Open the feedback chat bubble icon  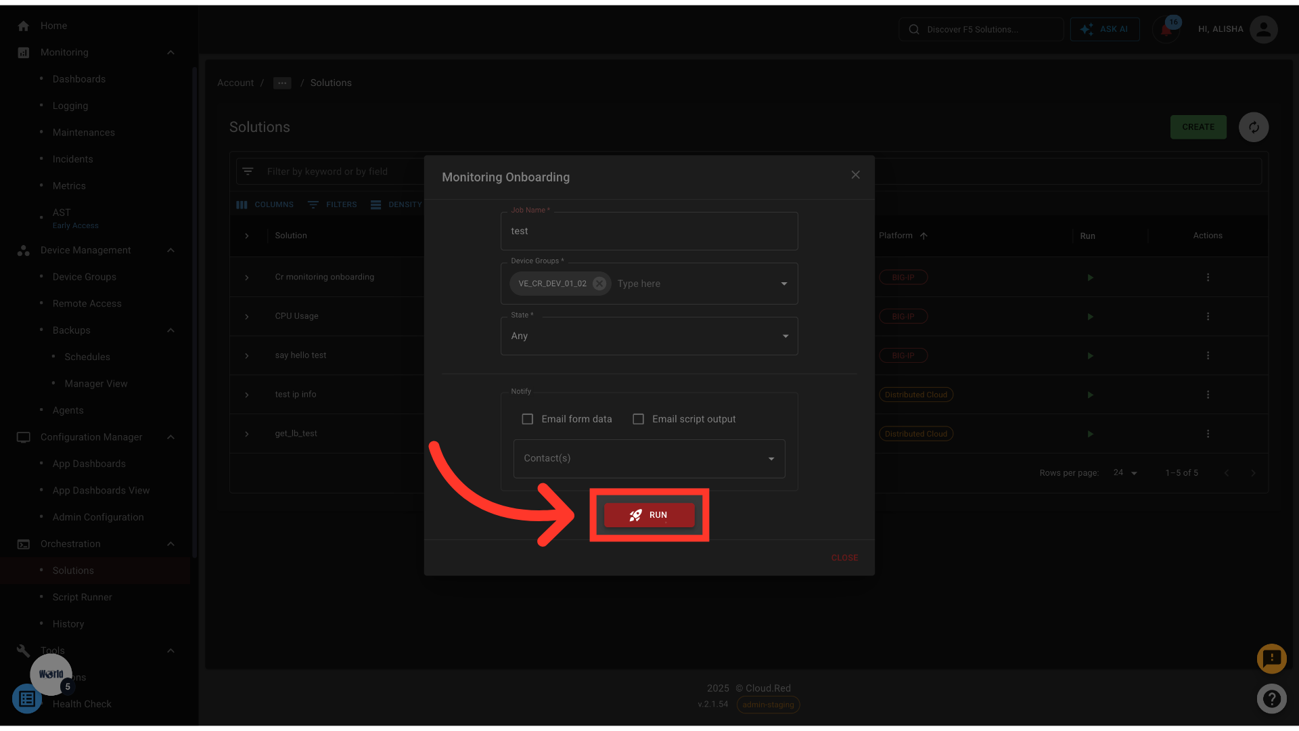[1271, 659]
